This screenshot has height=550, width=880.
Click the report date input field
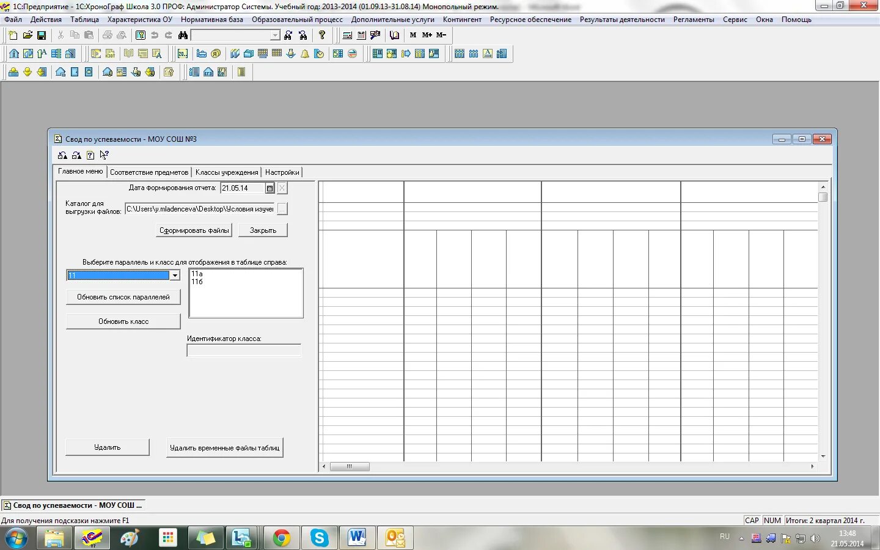coord(242,188)
